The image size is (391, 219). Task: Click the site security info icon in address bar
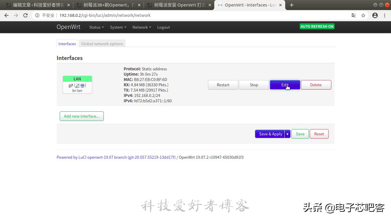(38, 15)
